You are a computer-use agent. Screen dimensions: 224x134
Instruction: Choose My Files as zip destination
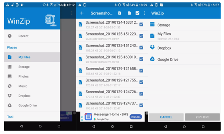(184, 36)
